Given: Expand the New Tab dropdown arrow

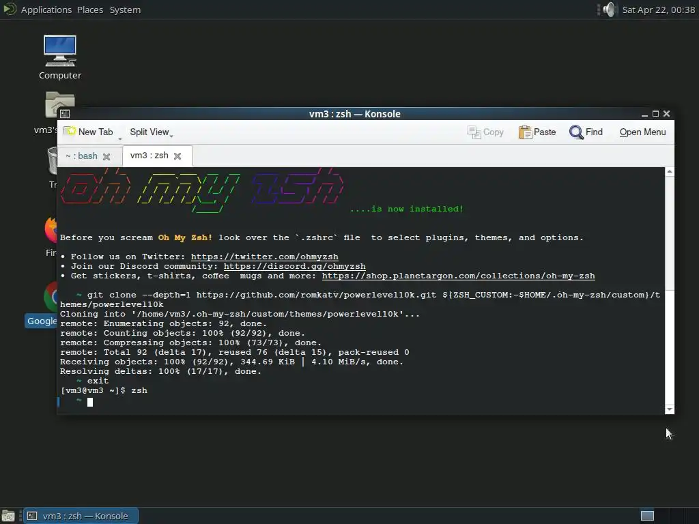Looking at the screenshot, I should 120,139.
